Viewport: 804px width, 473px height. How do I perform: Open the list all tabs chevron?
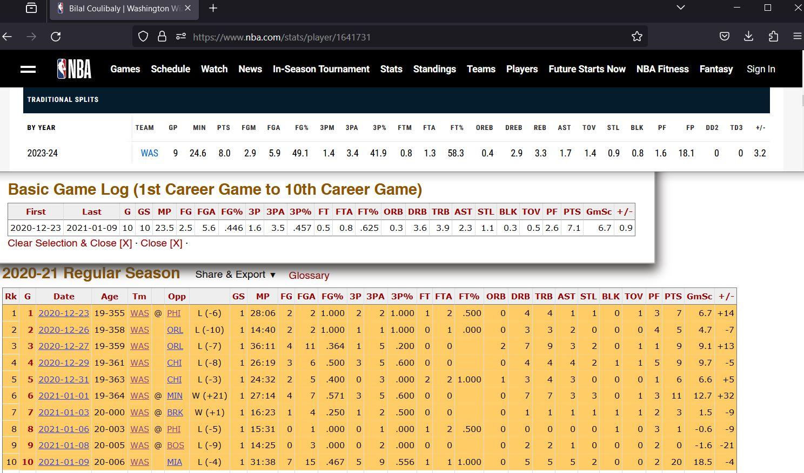pos(681,8)
